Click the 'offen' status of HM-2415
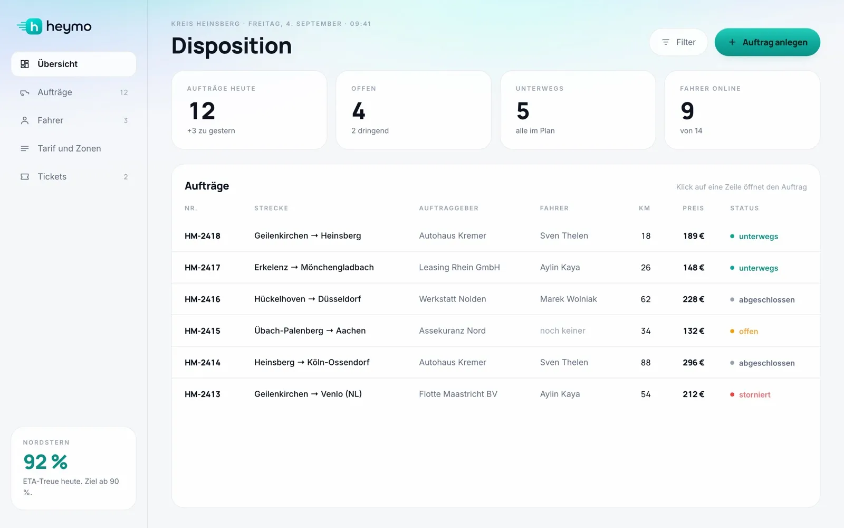The image size is (844, 528). (x=744, y=331)
